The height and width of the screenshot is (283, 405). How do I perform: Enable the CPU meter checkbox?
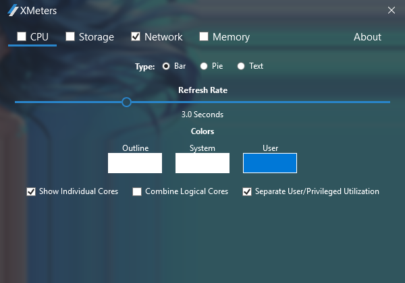22,36
